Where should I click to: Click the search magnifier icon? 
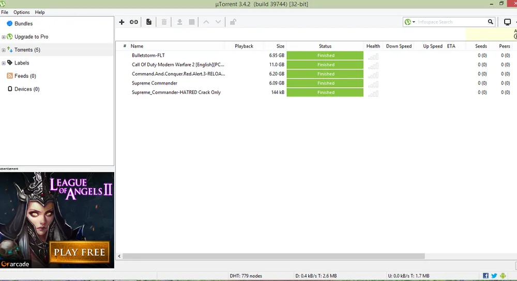pos(490,22)
